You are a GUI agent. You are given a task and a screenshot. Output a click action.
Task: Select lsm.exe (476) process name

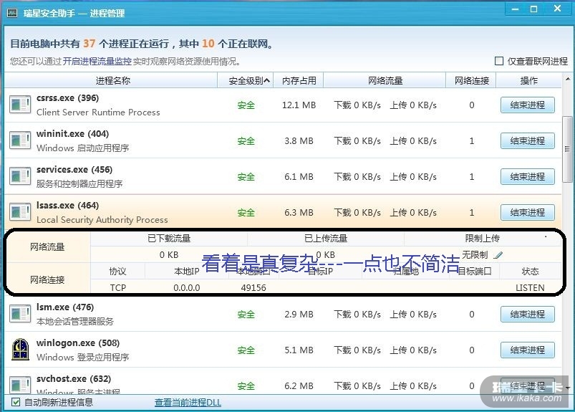coord(65,307)
